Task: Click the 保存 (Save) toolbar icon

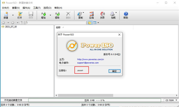Action: (31, 15)
